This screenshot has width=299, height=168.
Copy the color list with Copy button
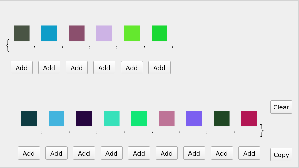[281, 155]
